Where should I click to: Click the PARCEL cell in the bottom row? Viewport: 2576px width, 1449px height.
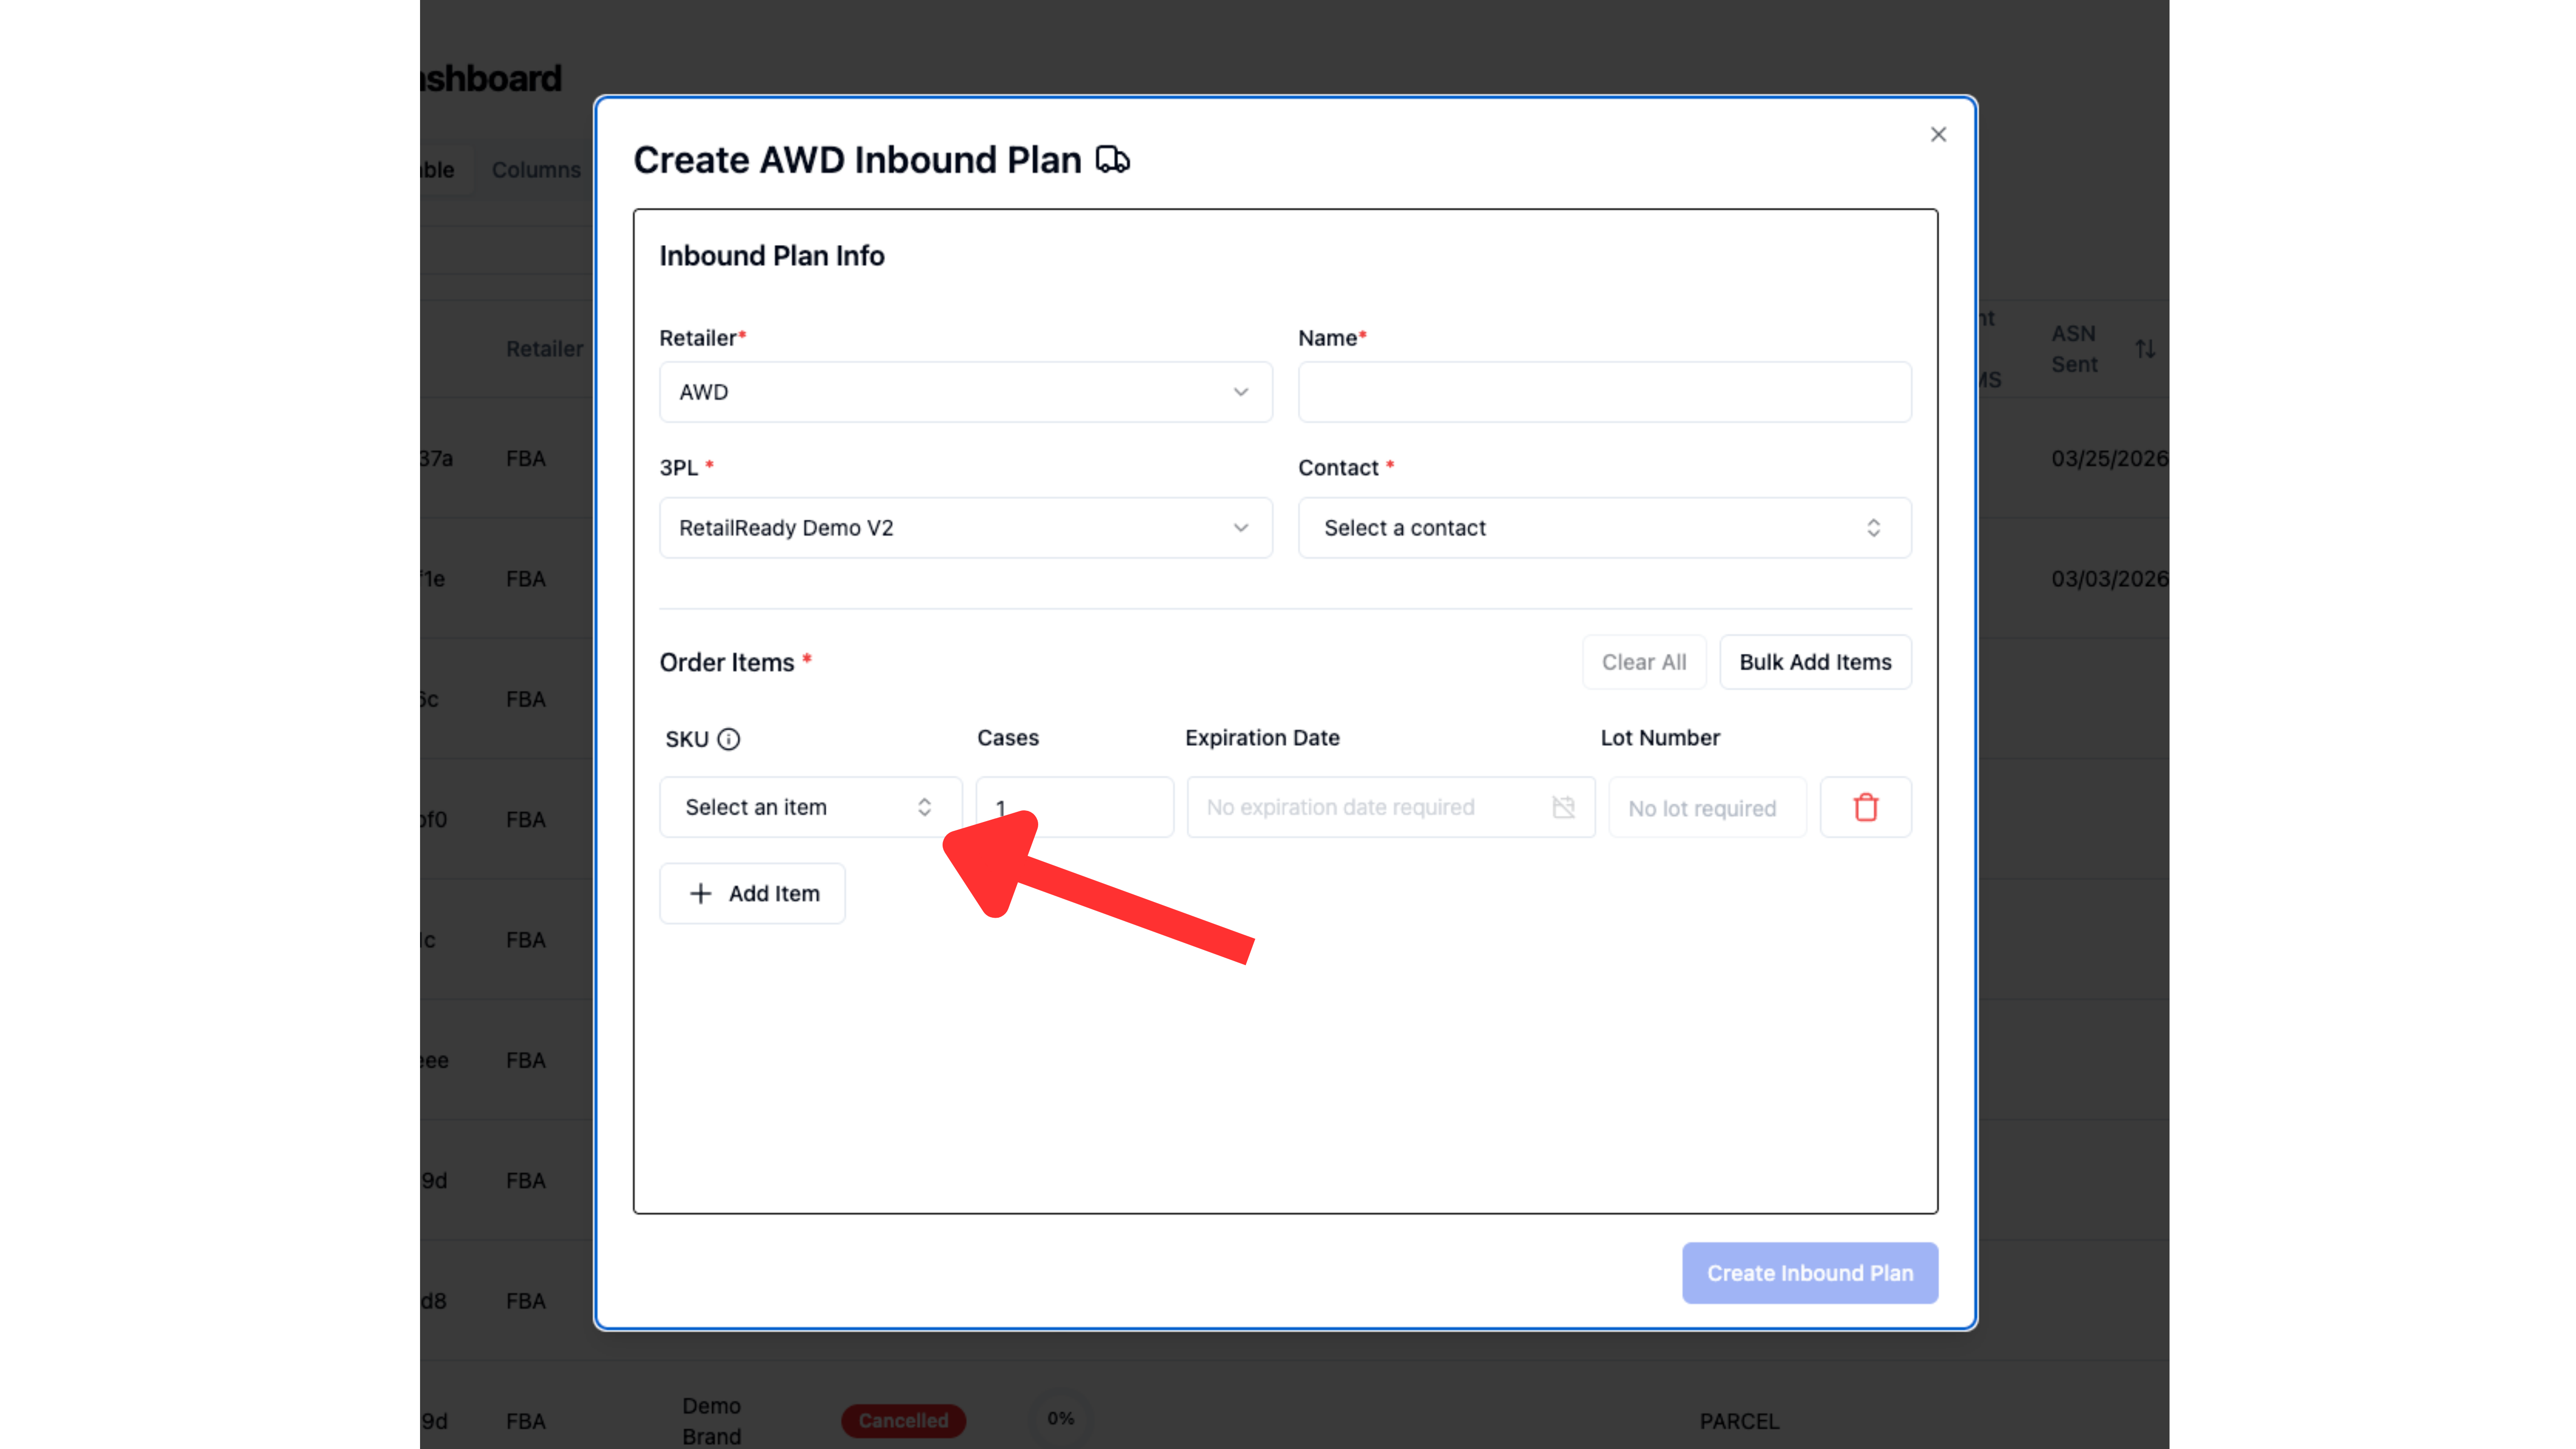pos(1739,1421)
